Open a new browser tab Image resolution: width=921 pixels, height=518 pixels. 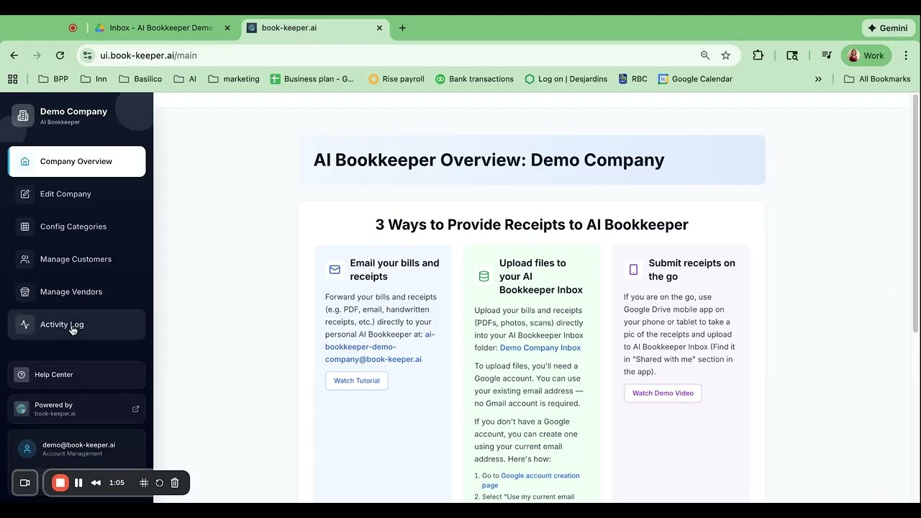click(x=402, y=28)
